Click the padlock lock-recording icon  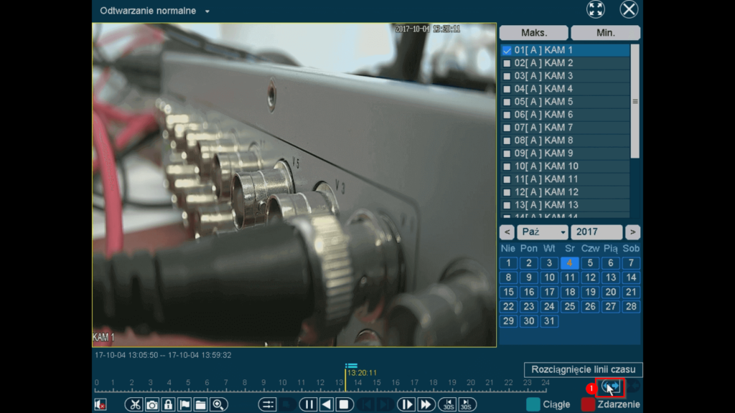coord(168,404)
